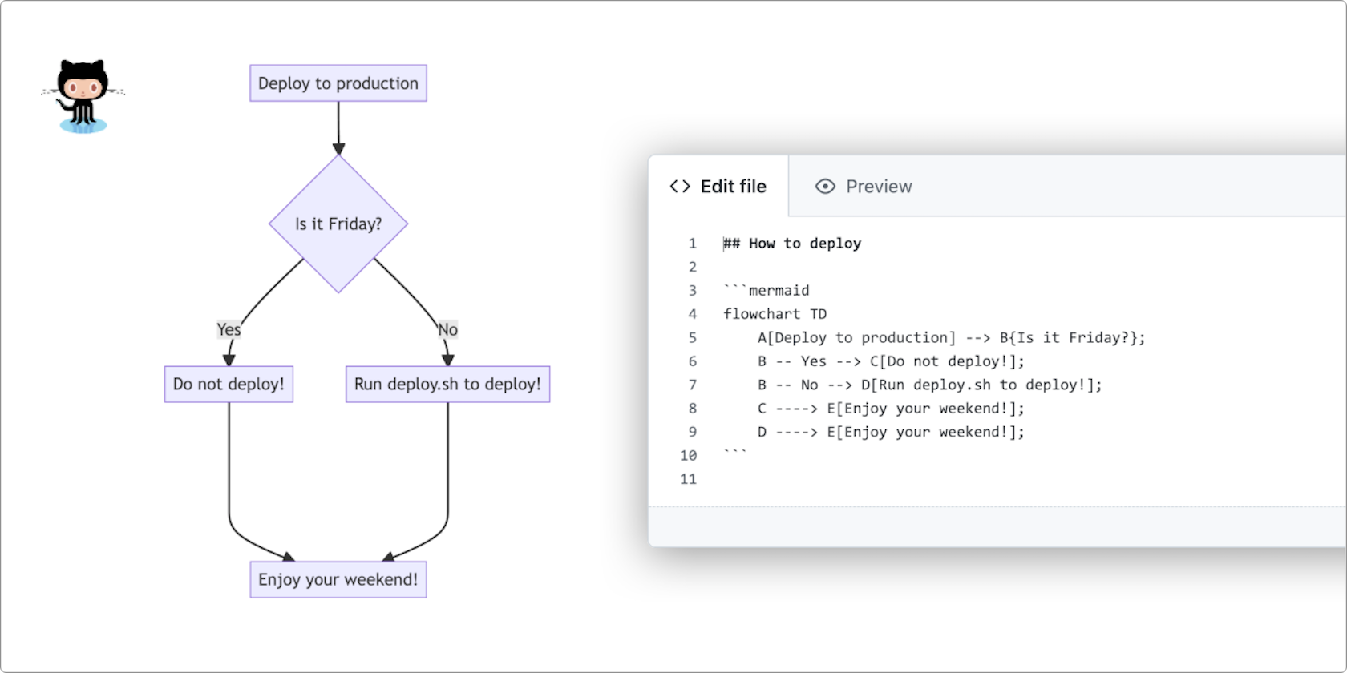Click the 'Yes' edge label
This screenshot has height=673, width=1347.
tap(229, 329)
